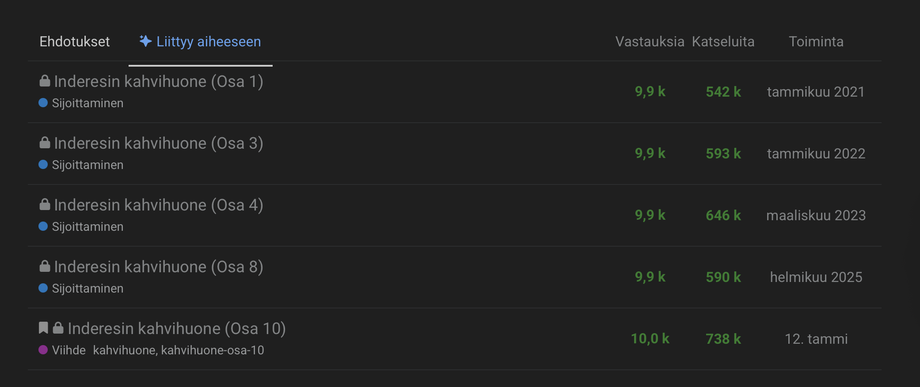920x387 pixels.
Task: Open Inderesin kahvihuone (Osa 1) topic
Action: pyautogui.click(x=159, y=81)
